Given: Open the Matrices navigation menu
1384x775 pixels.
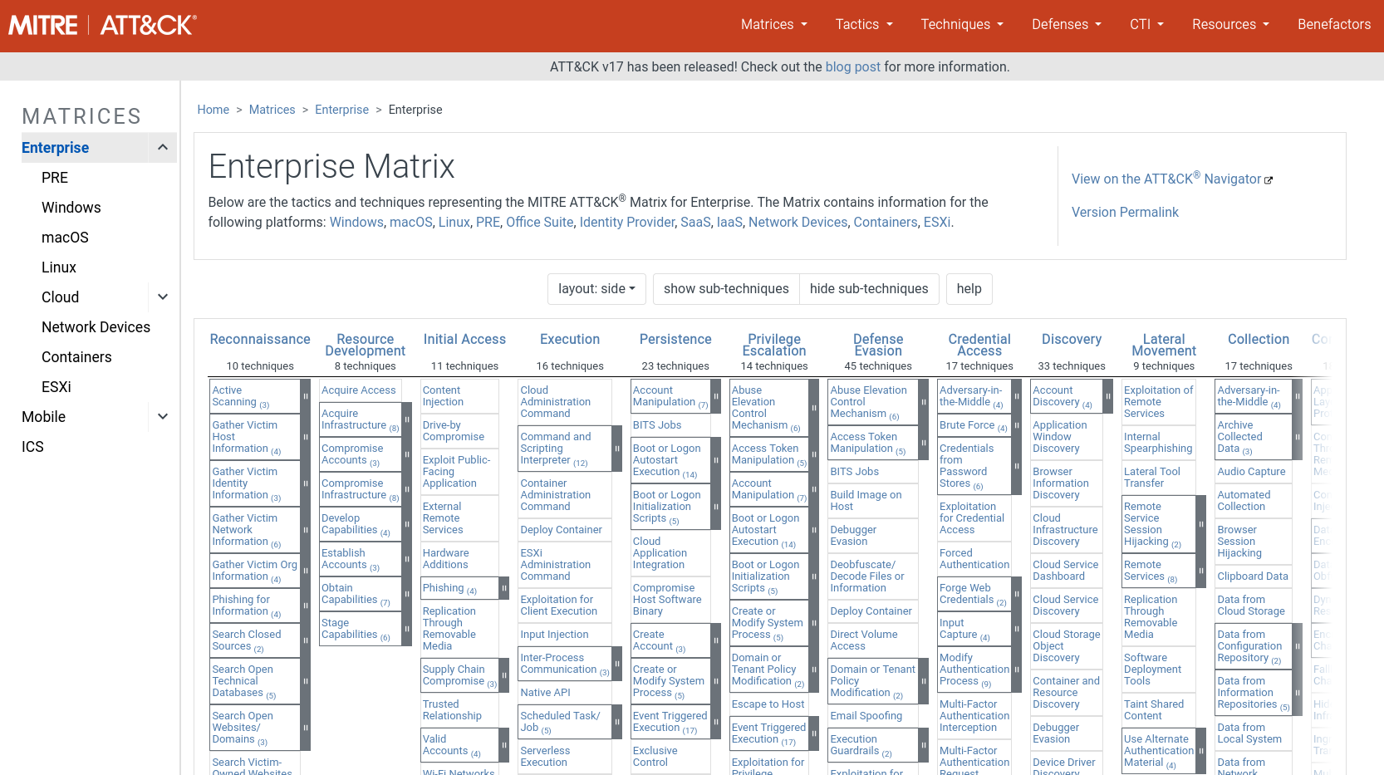Looking at the screenshot, I should 773,25.
